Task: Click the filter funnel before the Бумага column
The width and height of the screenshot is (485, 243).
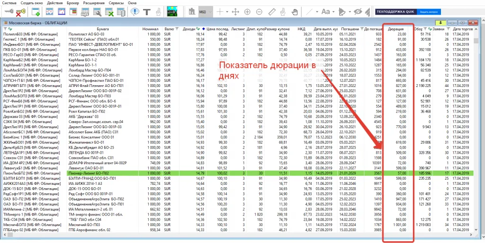Action: [5, 29]
